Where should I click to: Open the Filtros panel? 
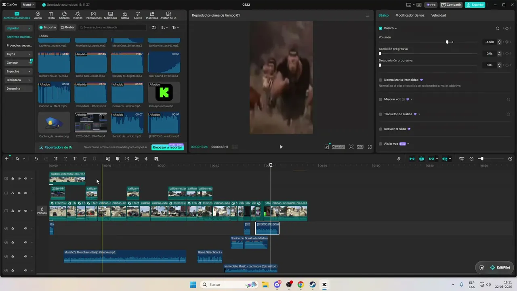pyautogui.click(x=125, y=15)
